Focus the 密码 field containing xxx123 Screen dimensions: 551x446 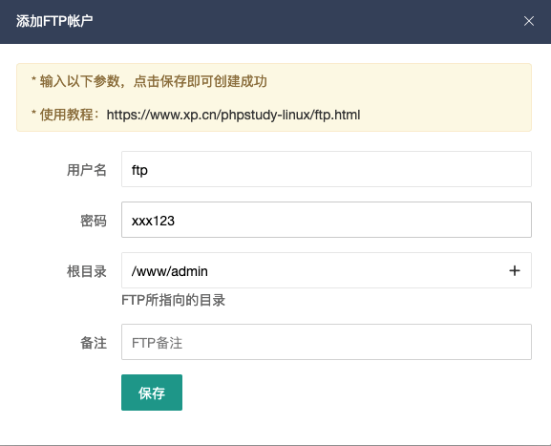[x=327, y=220]
